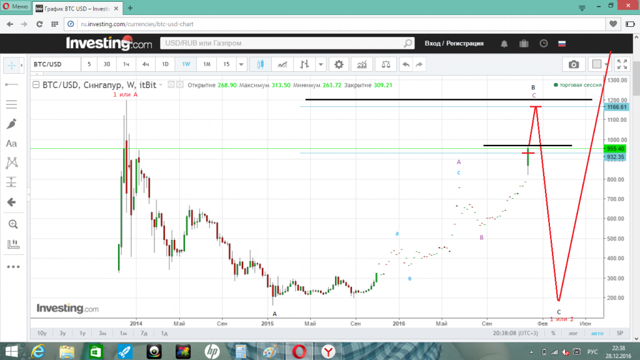Open the Opera Меню button
This screenshot has width=640, height=360.
tap(15, 7)
